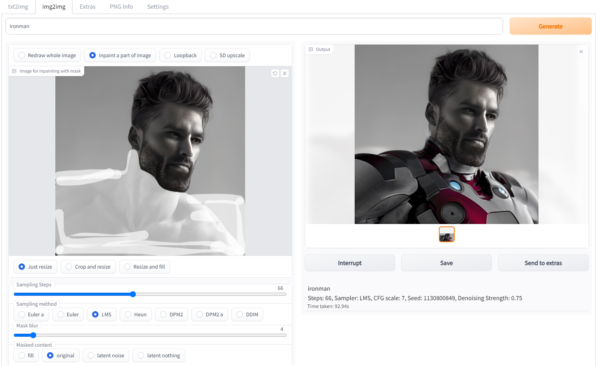Click the 'Steps: 66, Sampler: LMS' info line
The width and height of the screenshot is (599, 366).
[x=415, y=298]
